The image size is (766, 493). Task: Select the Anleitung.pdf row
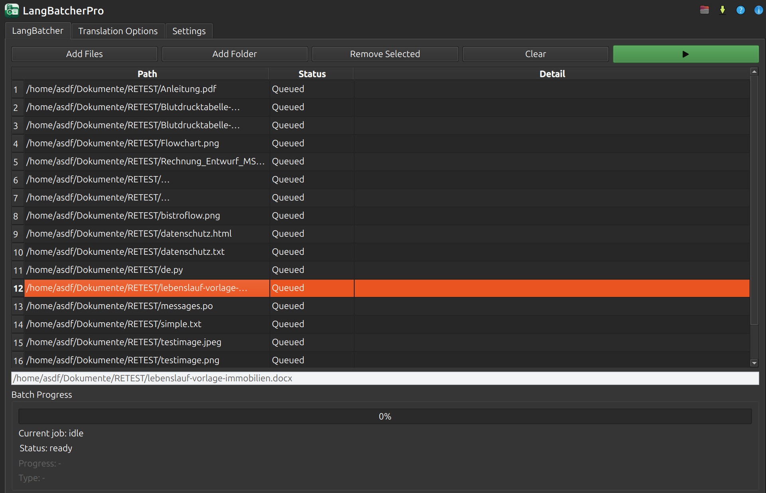pyautogui.click(x=121, y=89)
